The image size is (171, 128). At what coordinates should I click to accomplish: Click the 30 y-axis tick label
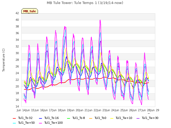pyautogui.click(x=17, y=53)
